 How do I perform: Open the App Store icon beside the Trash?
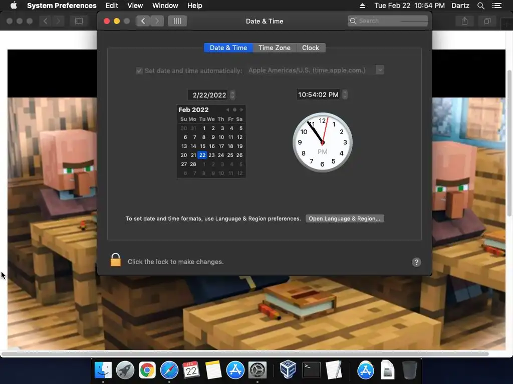click(365, 370)
